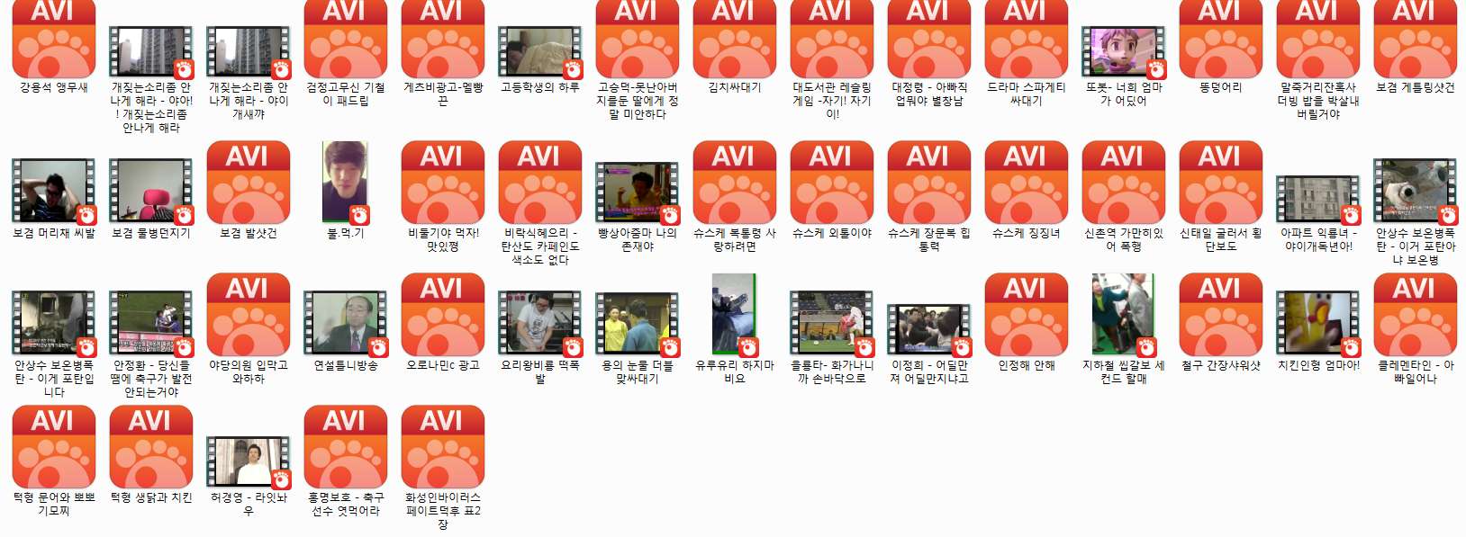1466x537 pixels.
Task: Click the '철구 간장샤워샷' AVI icon
Action: click(x=1220, y=315)
